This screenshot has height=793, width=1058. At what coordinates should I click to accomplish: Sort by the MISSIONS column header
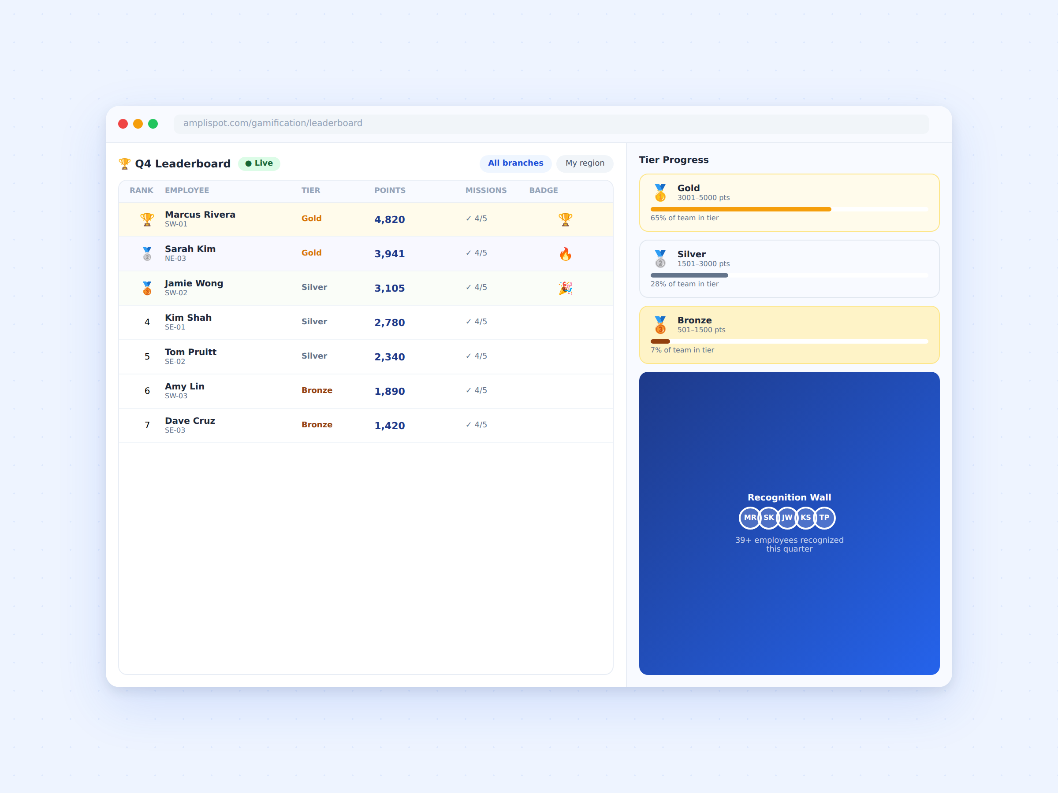click(x=486, y=190)
